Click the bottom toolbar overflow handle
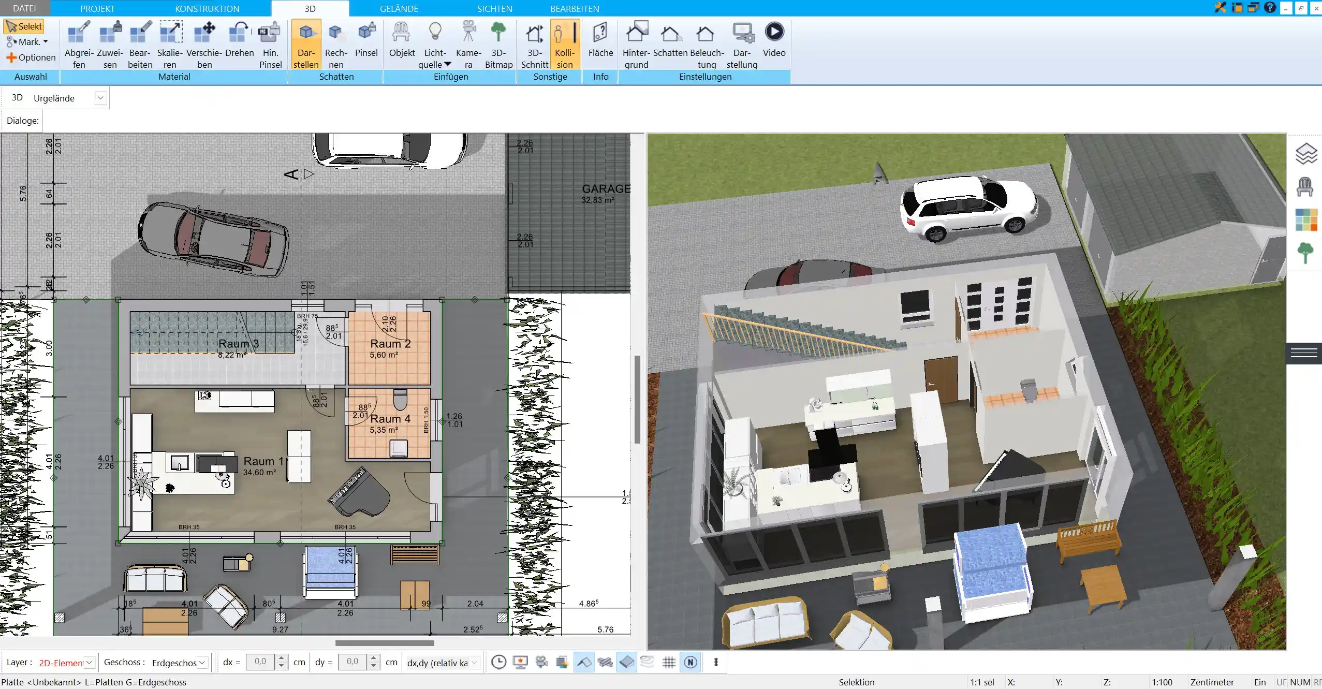The image size is (1322, 689). pyautogui.click(x=716, y=662)
